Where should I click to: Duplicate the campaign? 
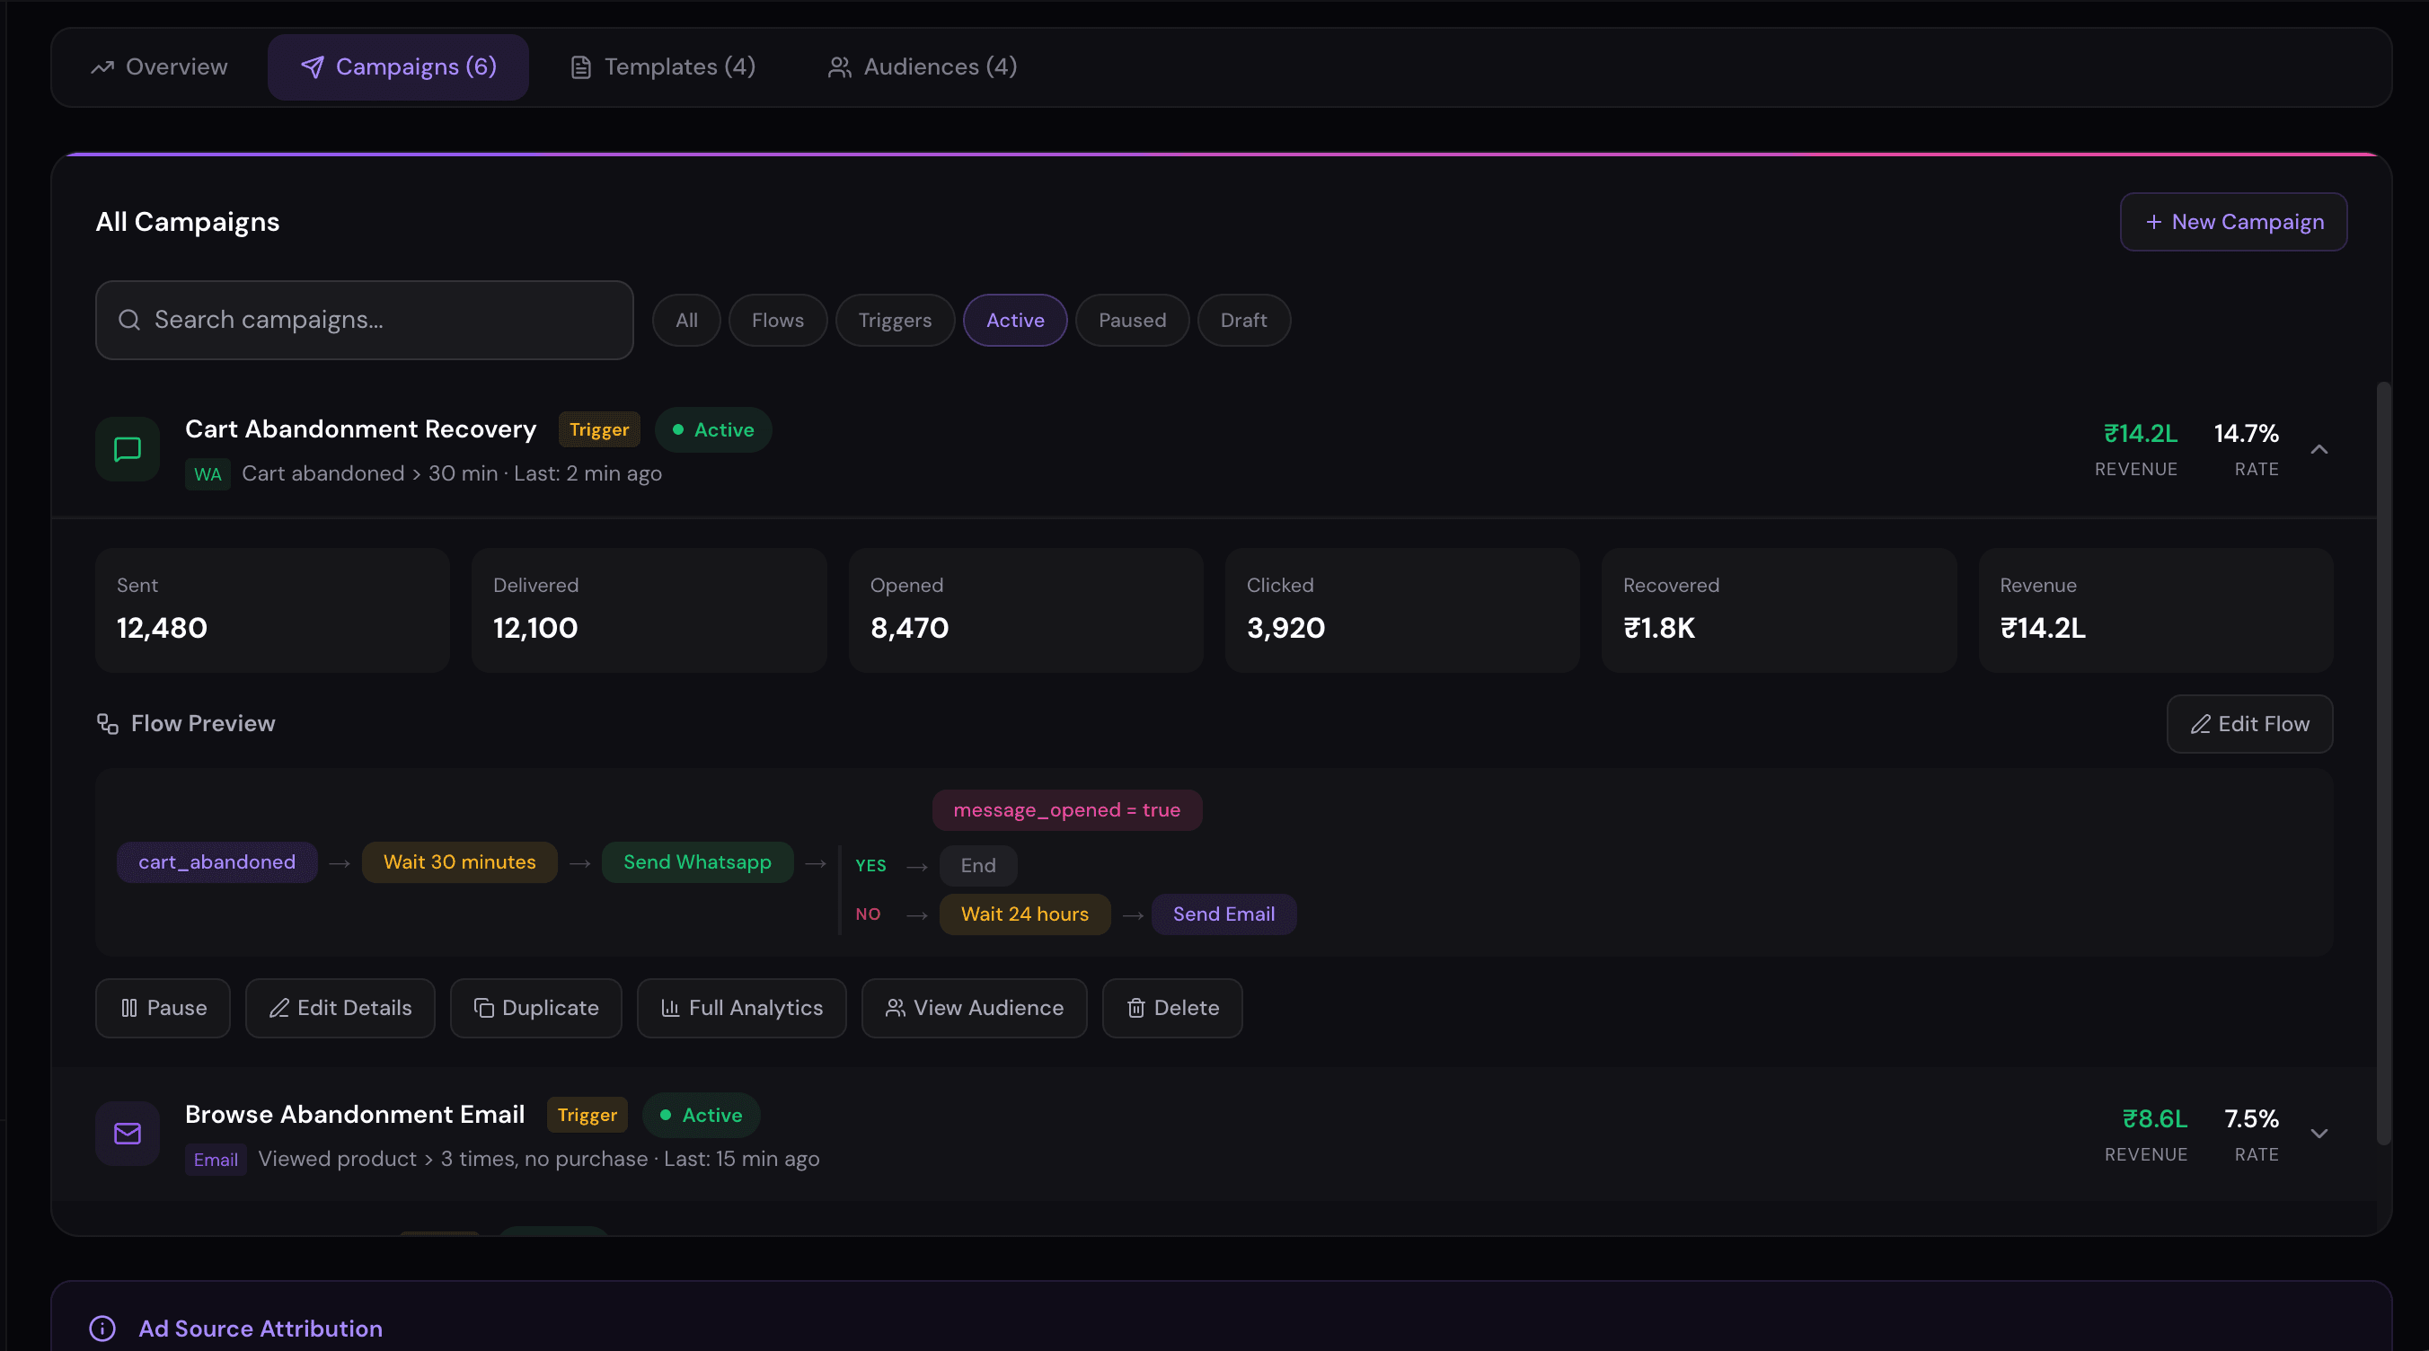[535, 1009]
